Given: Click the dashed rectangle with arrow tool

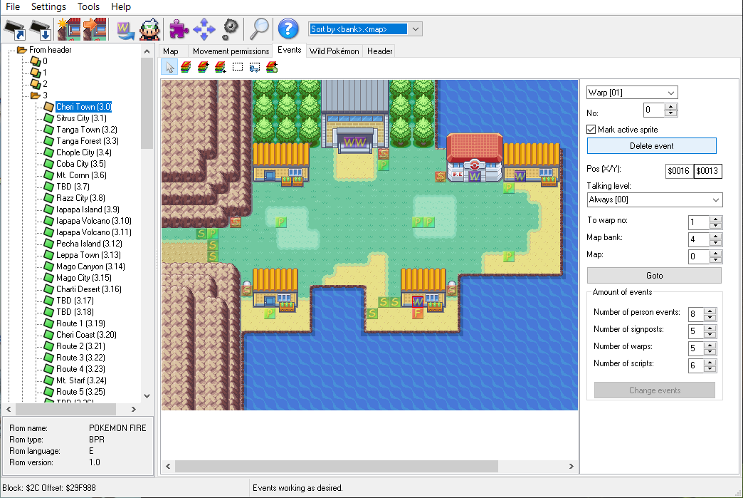Looking at the screenshot, I should (255, 68).
